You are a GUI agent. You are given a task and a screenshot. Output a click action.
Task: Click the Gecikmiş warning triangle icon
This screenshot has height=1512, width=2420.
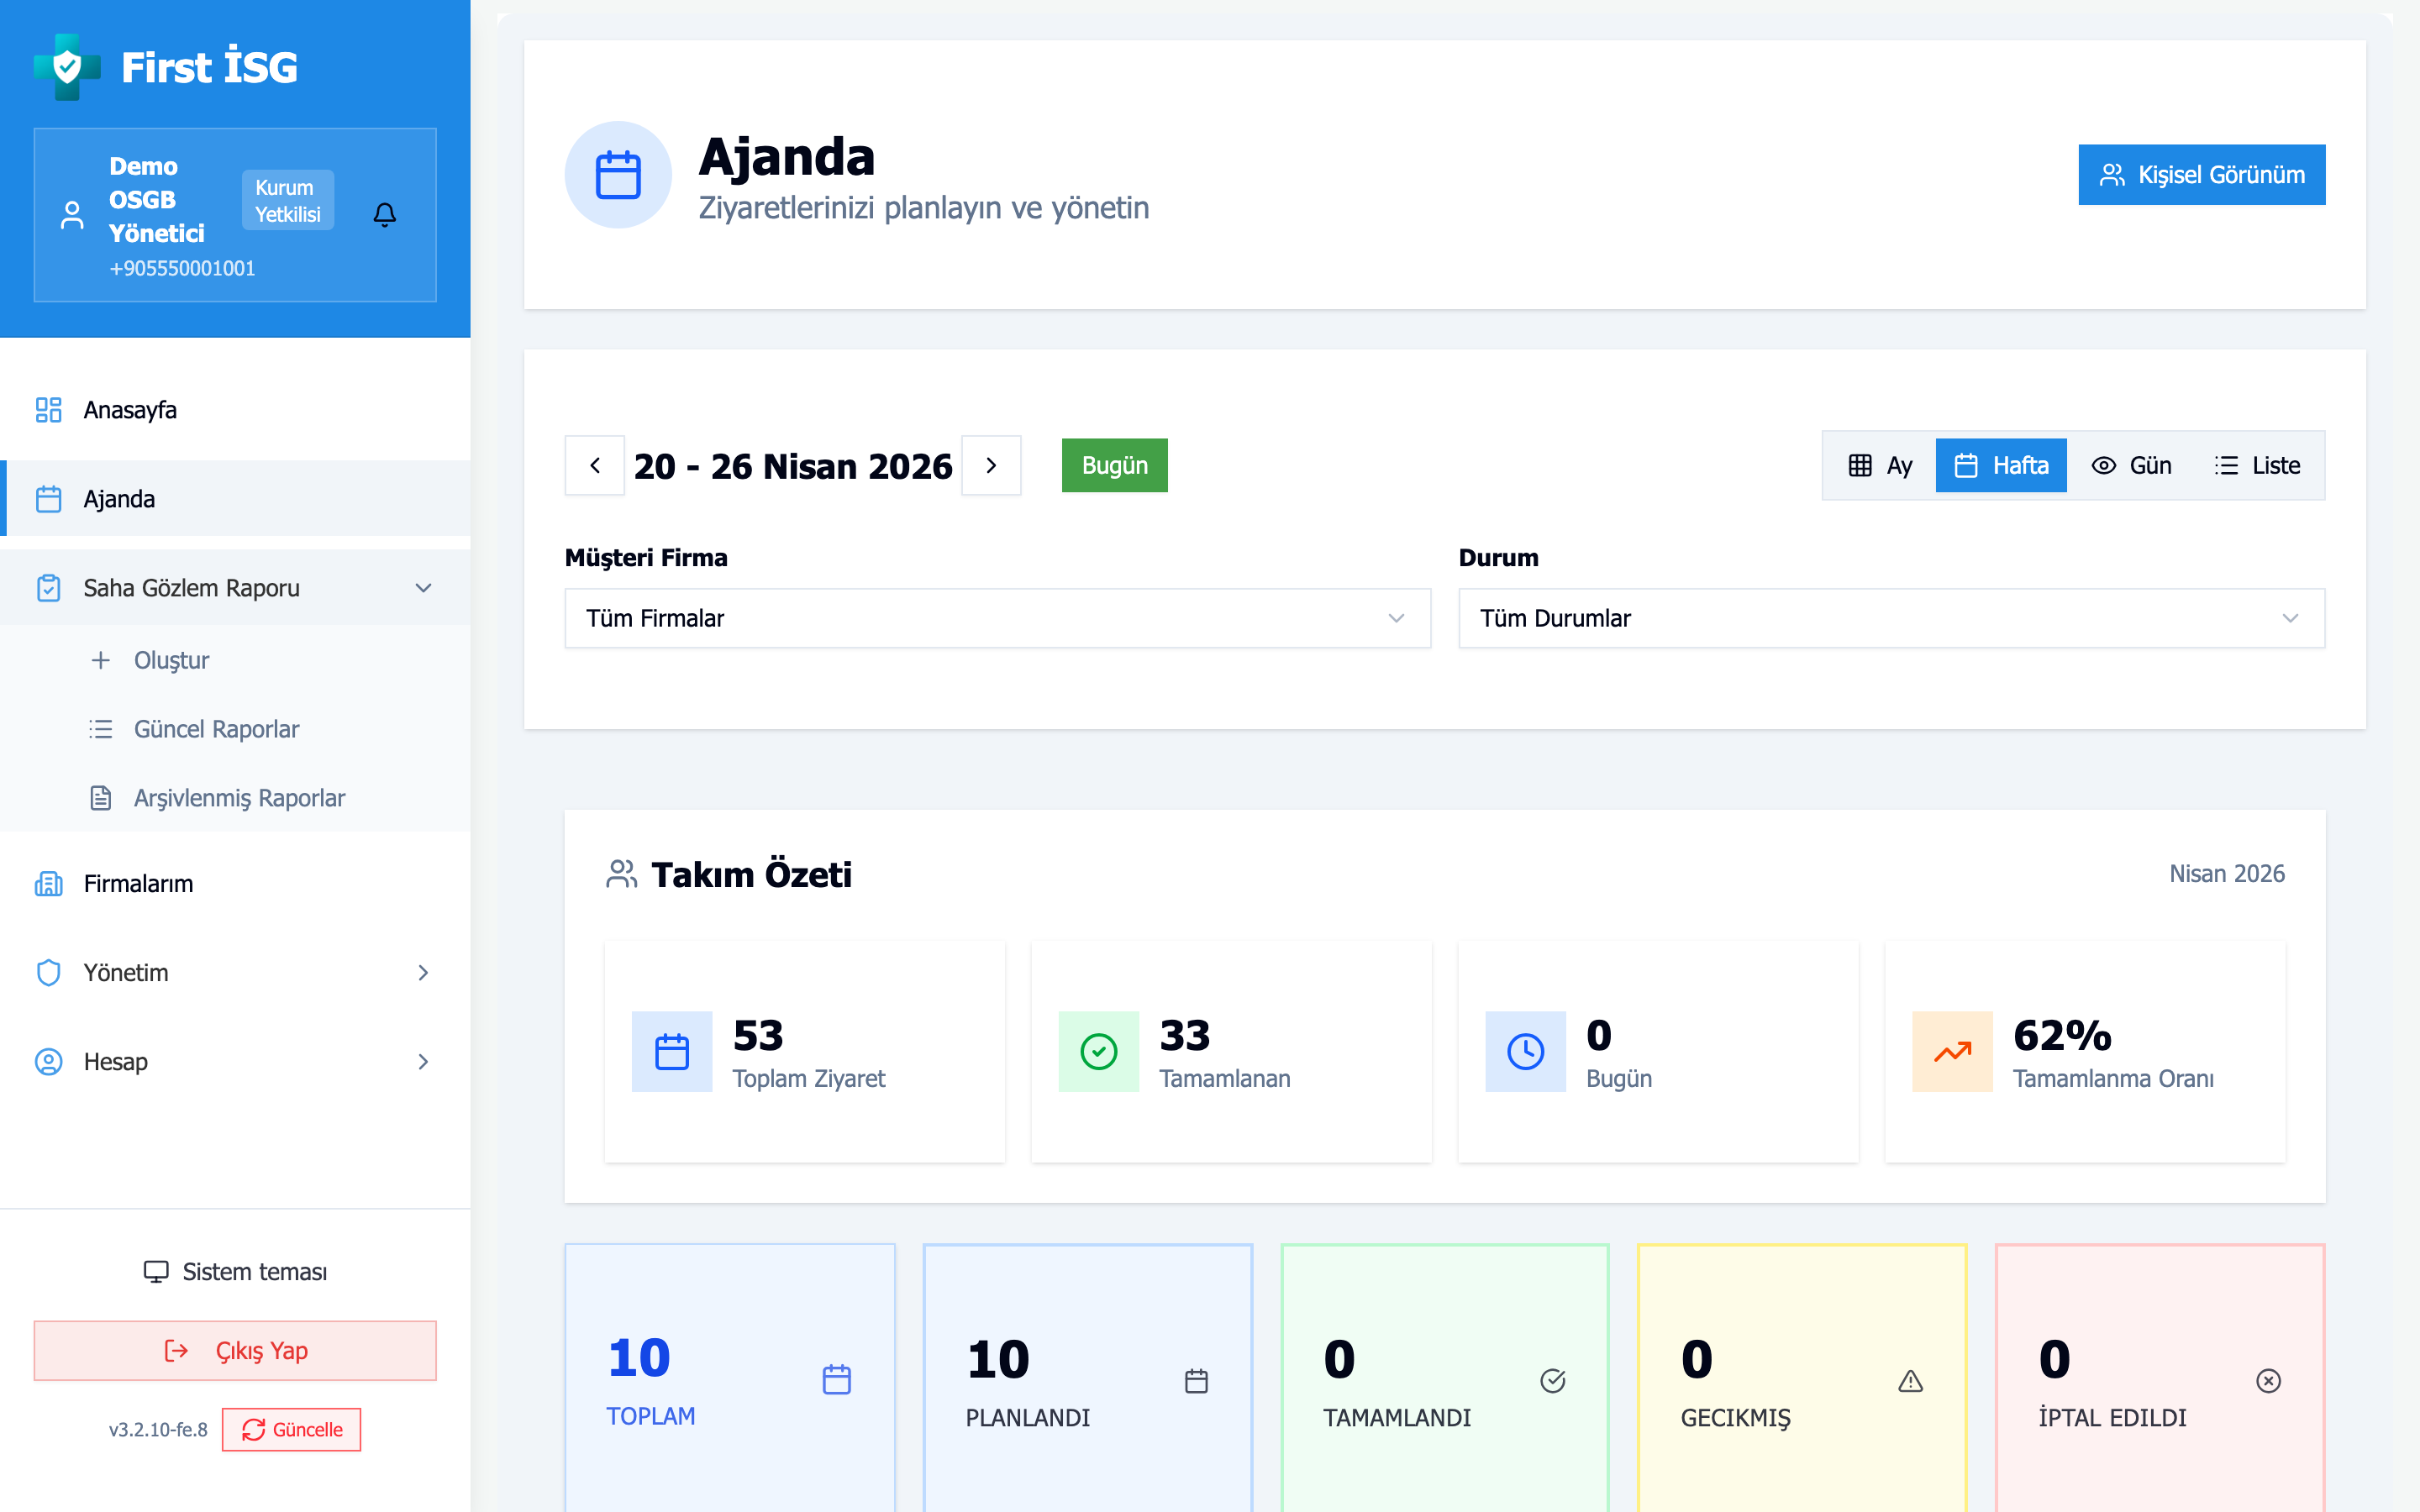tap(1910, 1381)
